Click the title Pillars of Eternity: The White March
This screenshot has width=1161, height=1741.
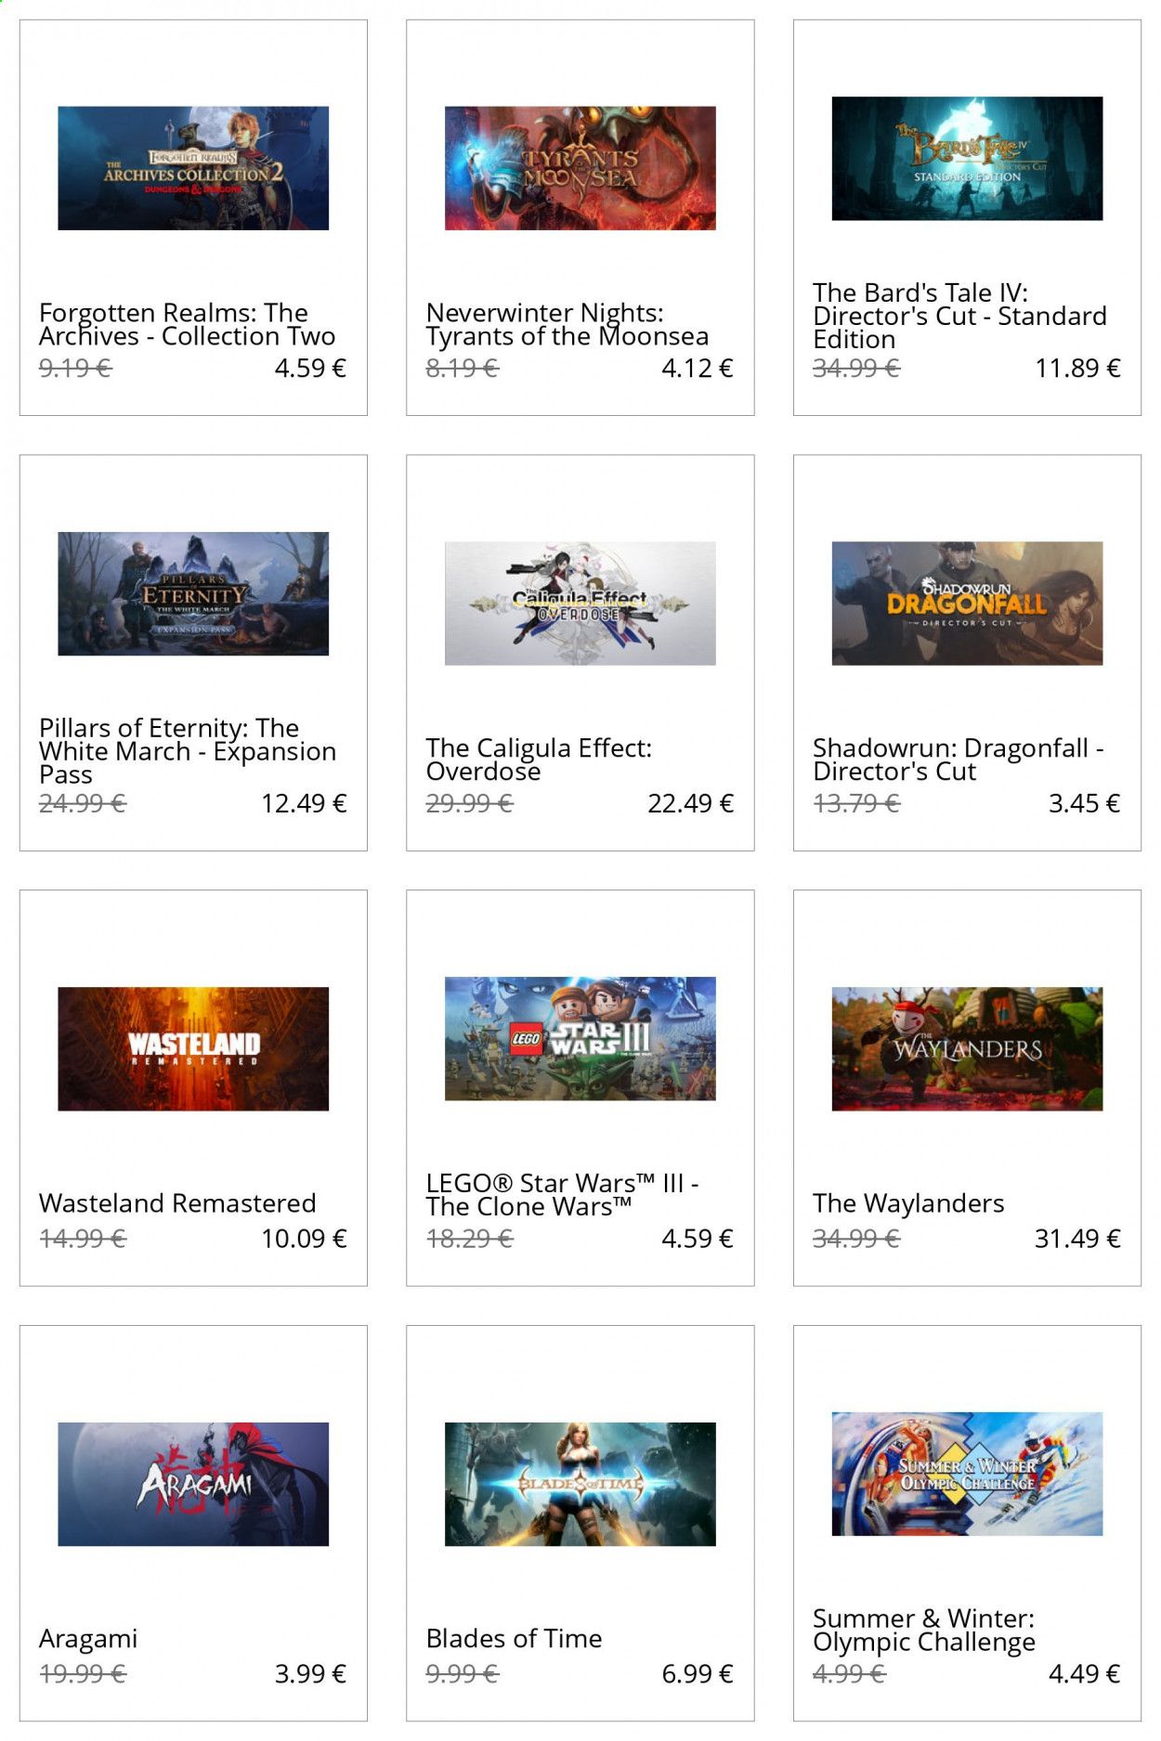click(187, 750)
